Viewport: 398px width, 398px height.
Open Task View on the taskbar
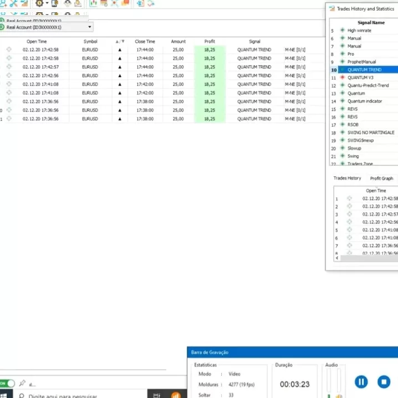(157, 395)
